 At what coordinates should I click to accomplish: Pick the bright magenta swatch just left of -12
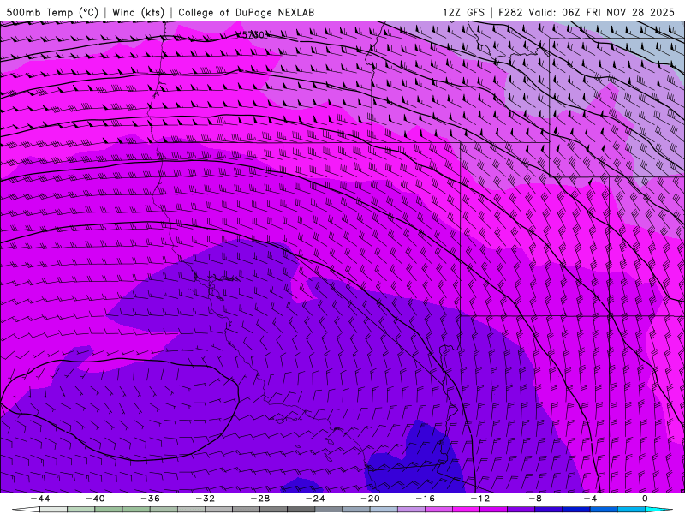[466, 510]
